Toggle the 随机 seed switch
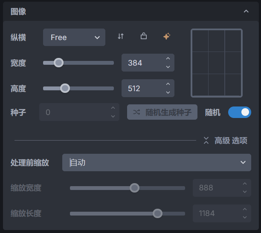 [239, 112]
